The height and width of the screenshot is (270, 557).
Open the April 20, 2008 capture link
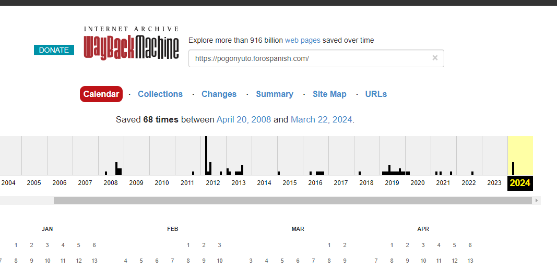(244, 120)
